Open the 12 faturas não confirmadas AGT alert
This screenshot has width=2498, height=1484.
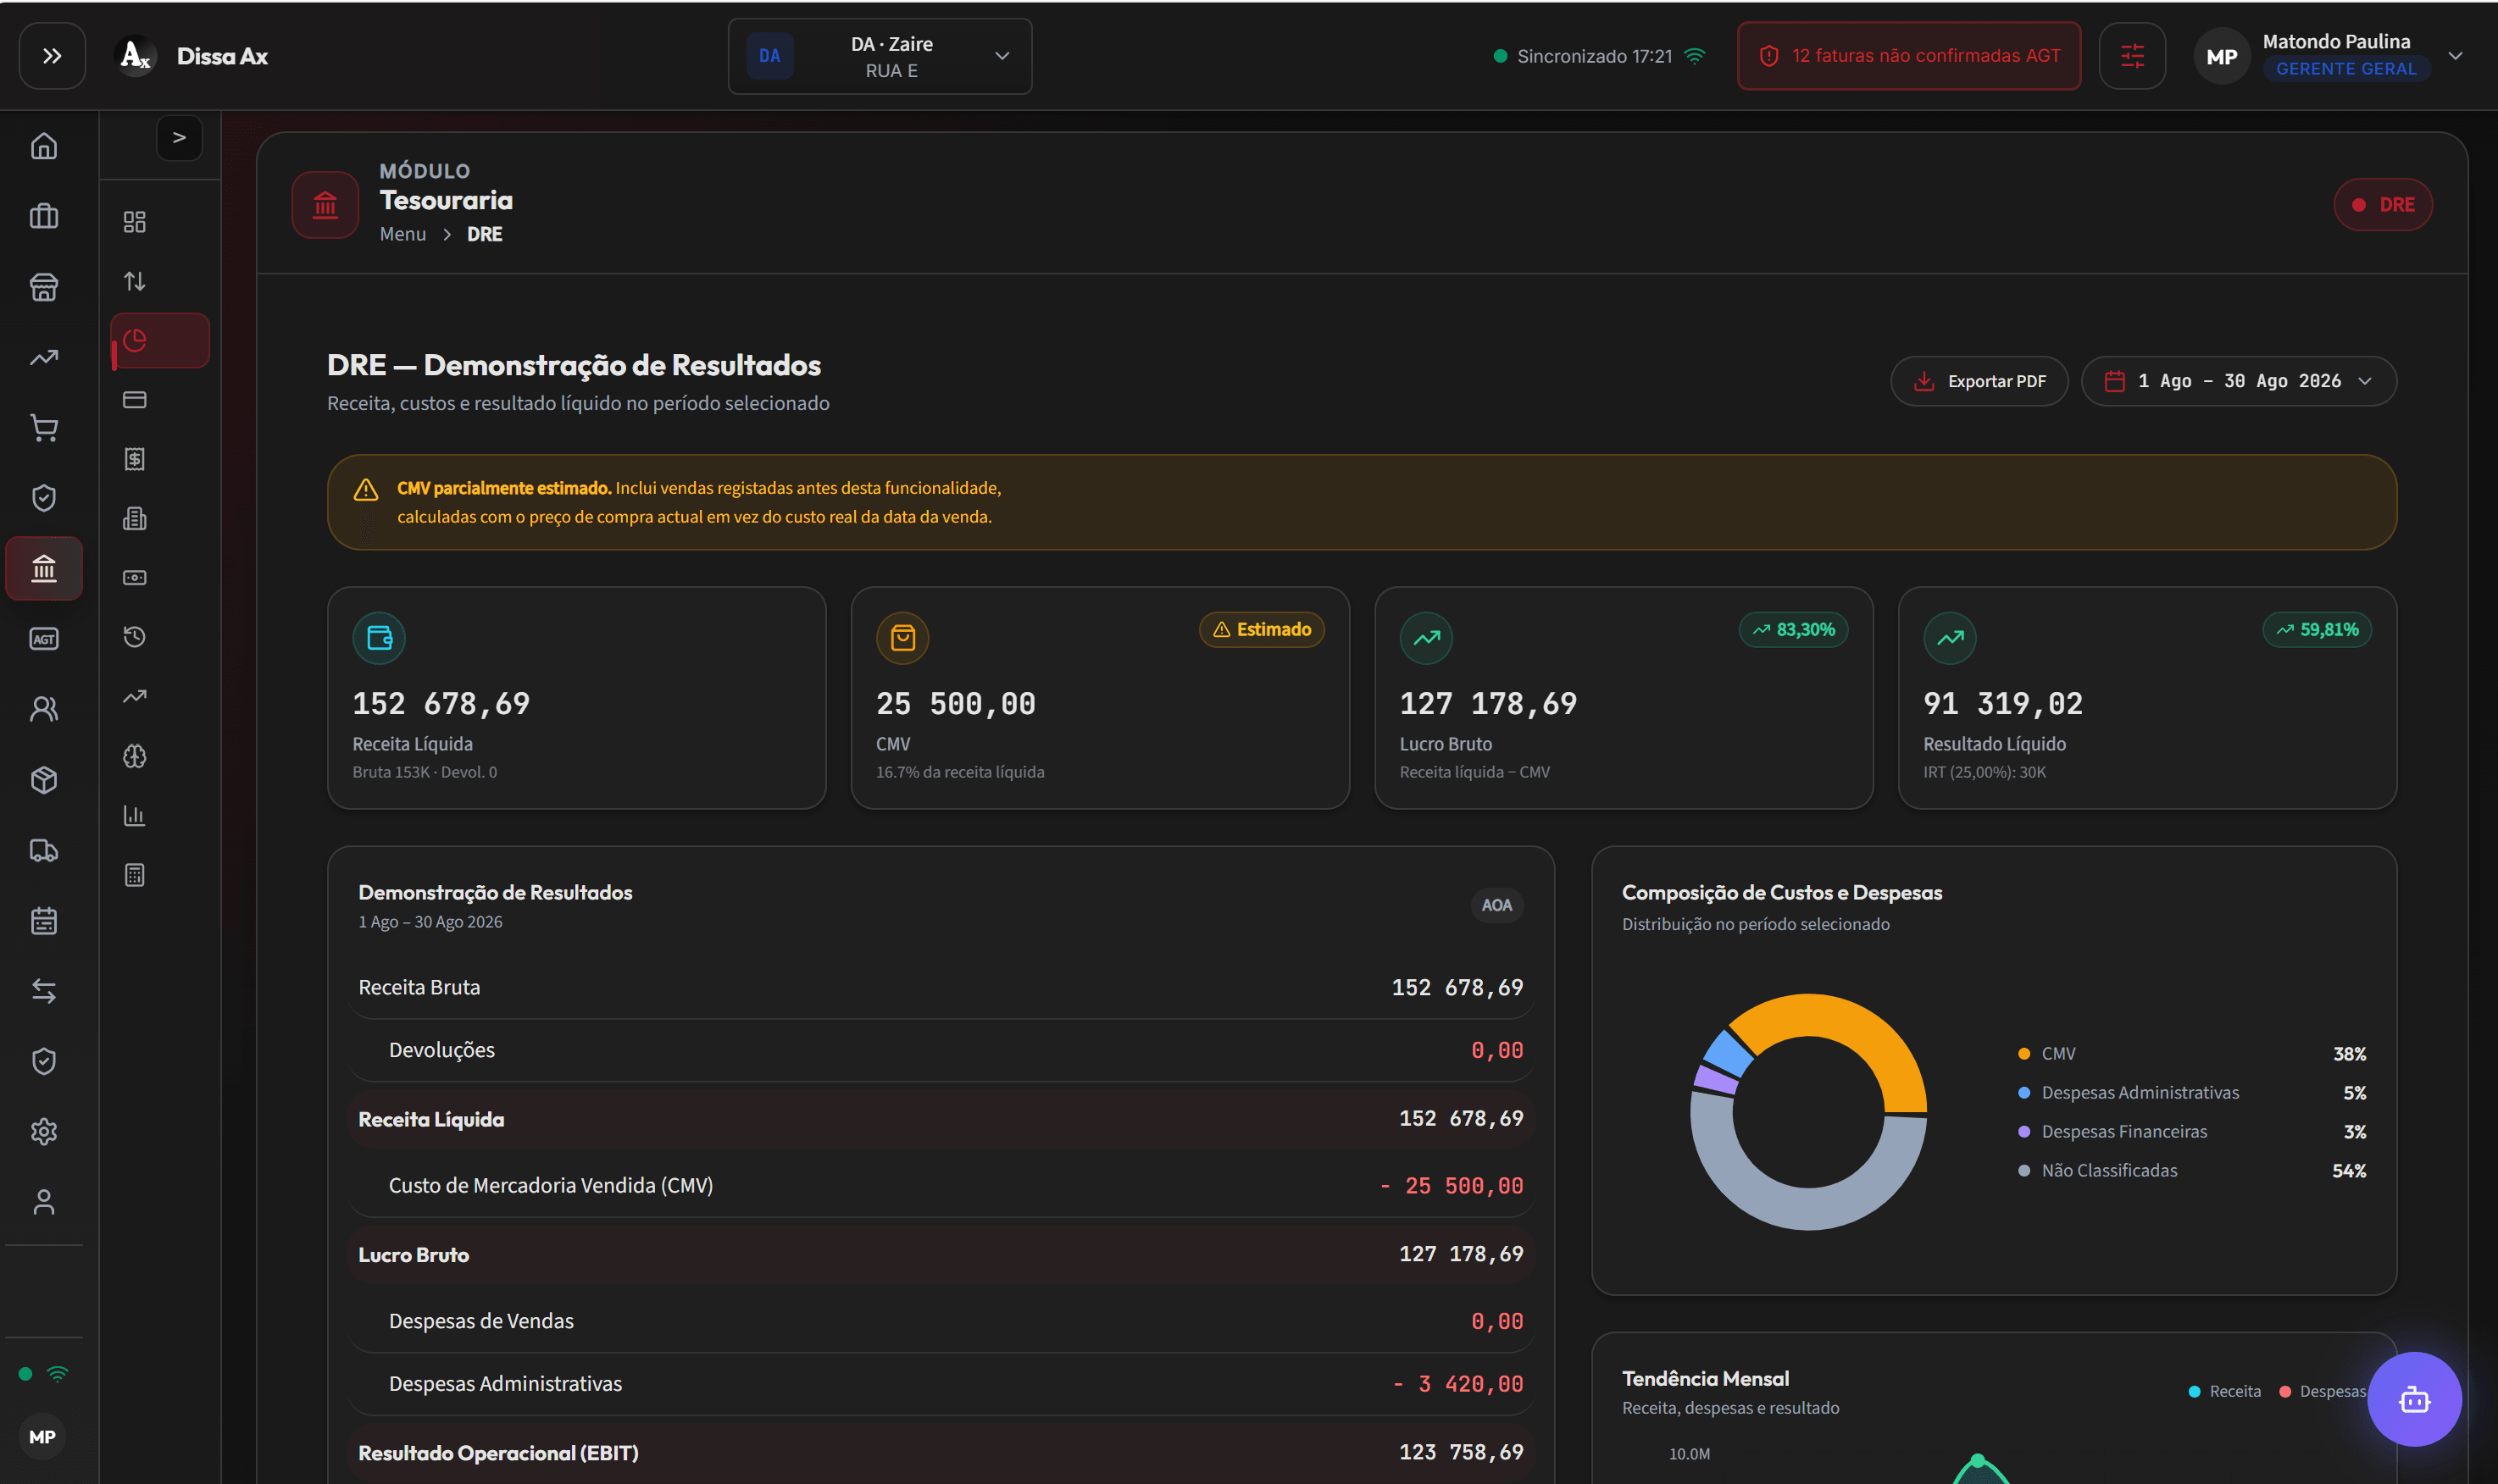[x=1907, y=56]
